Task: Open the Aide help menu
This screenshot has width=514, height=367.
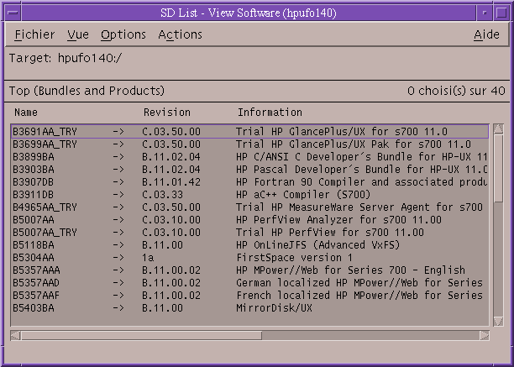Action: (x=487, y=34)
